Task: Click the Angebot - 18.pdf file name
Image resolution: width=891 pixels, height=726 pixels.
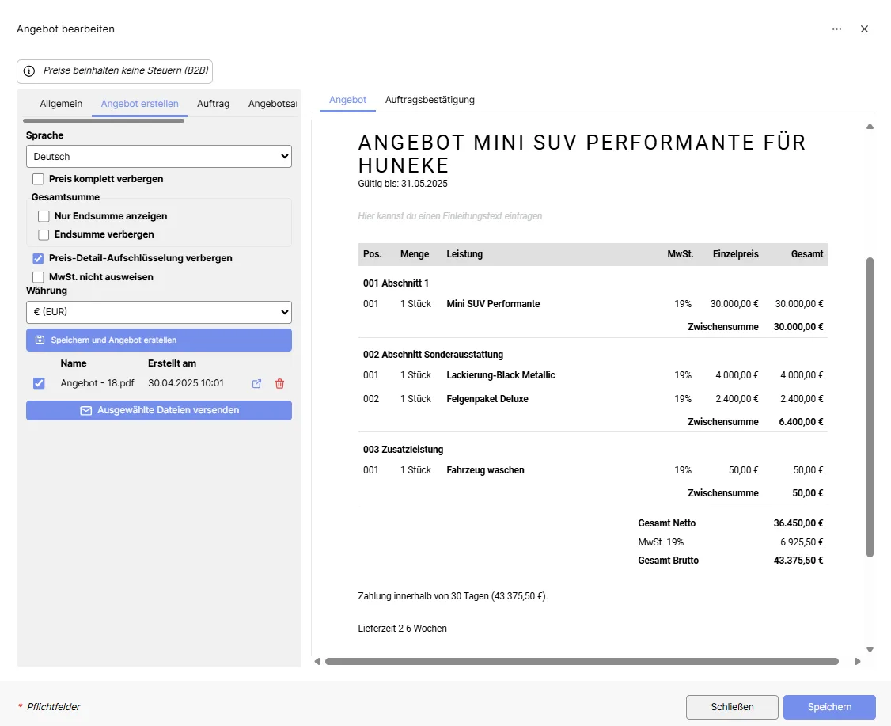Action: (x=97, y=383)
